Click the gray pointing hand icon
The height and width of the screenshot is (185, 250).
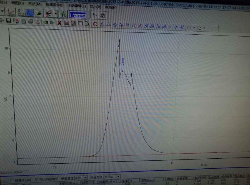[52, 23]
